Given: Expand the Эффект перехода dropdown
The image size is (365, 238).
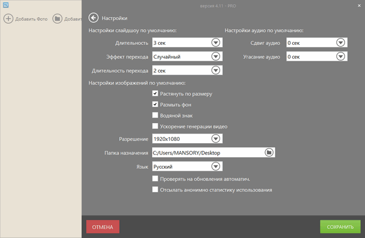Looking at the screenshot, I should pyautogui.click(x=216, y=57).
